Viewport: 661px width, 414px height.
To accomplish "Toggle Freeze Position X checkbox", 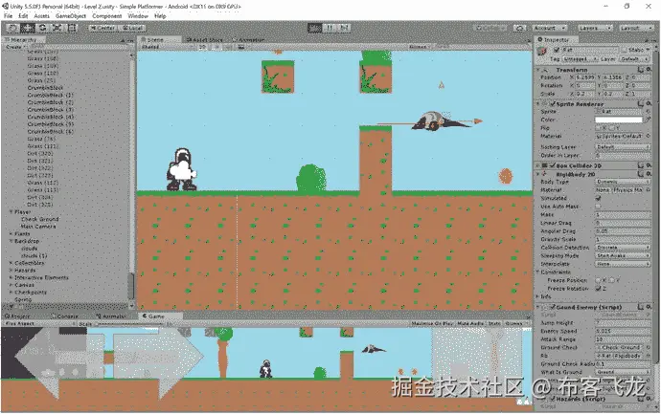I will pos(598,280).
